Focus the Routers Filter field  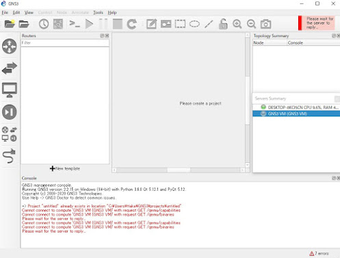(x=65, y=43)
